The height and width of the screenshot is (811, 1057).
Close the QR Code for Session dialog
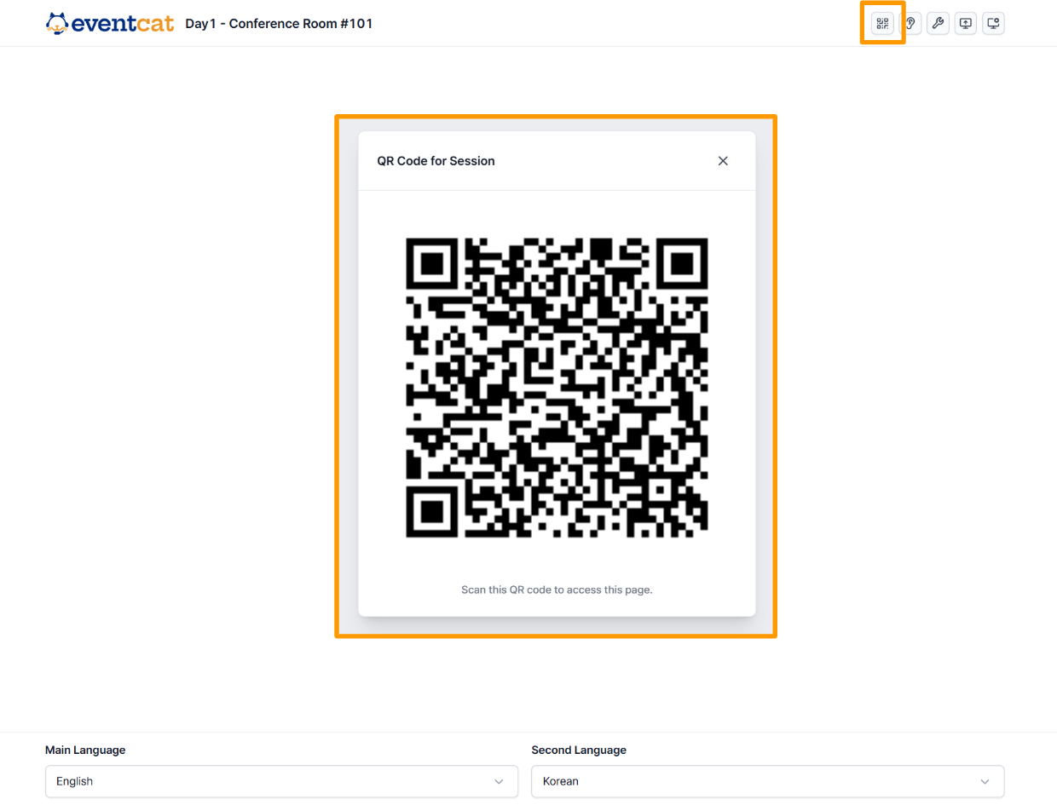[723, 161]
